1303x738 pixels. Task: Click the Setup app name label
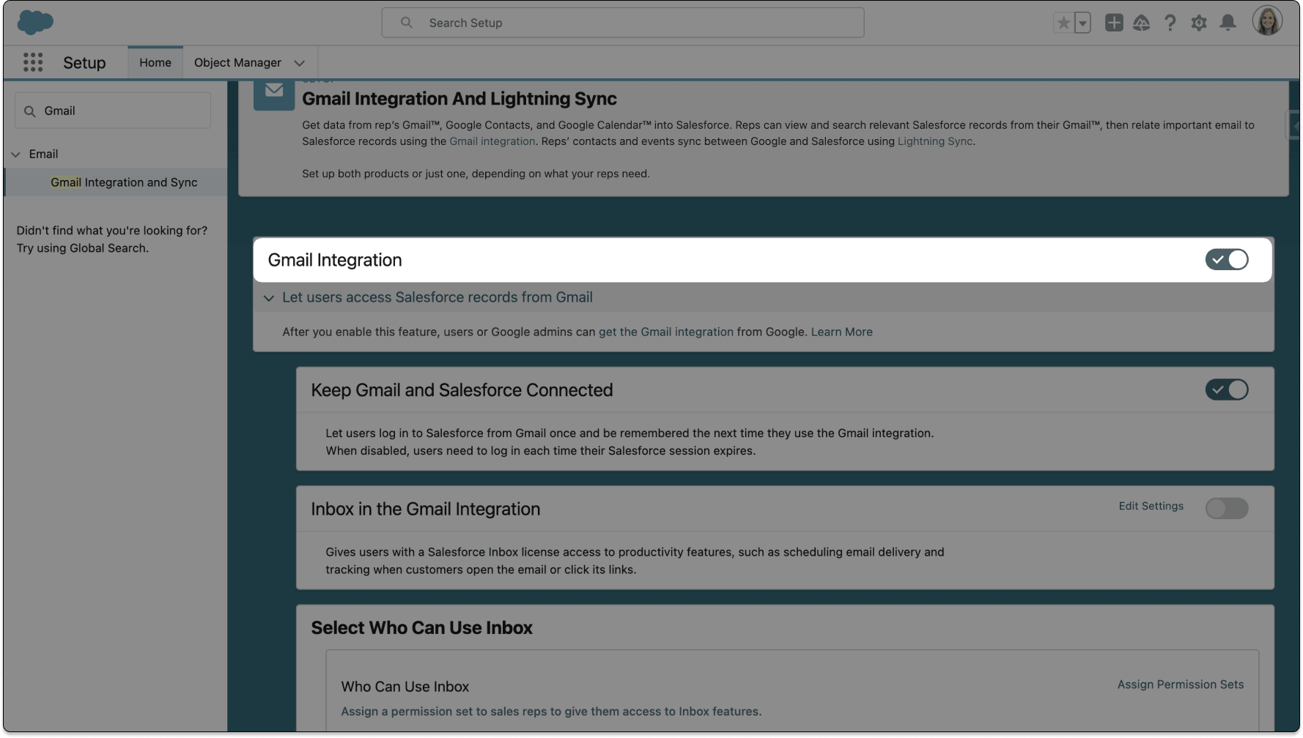[x=84, y=63]
